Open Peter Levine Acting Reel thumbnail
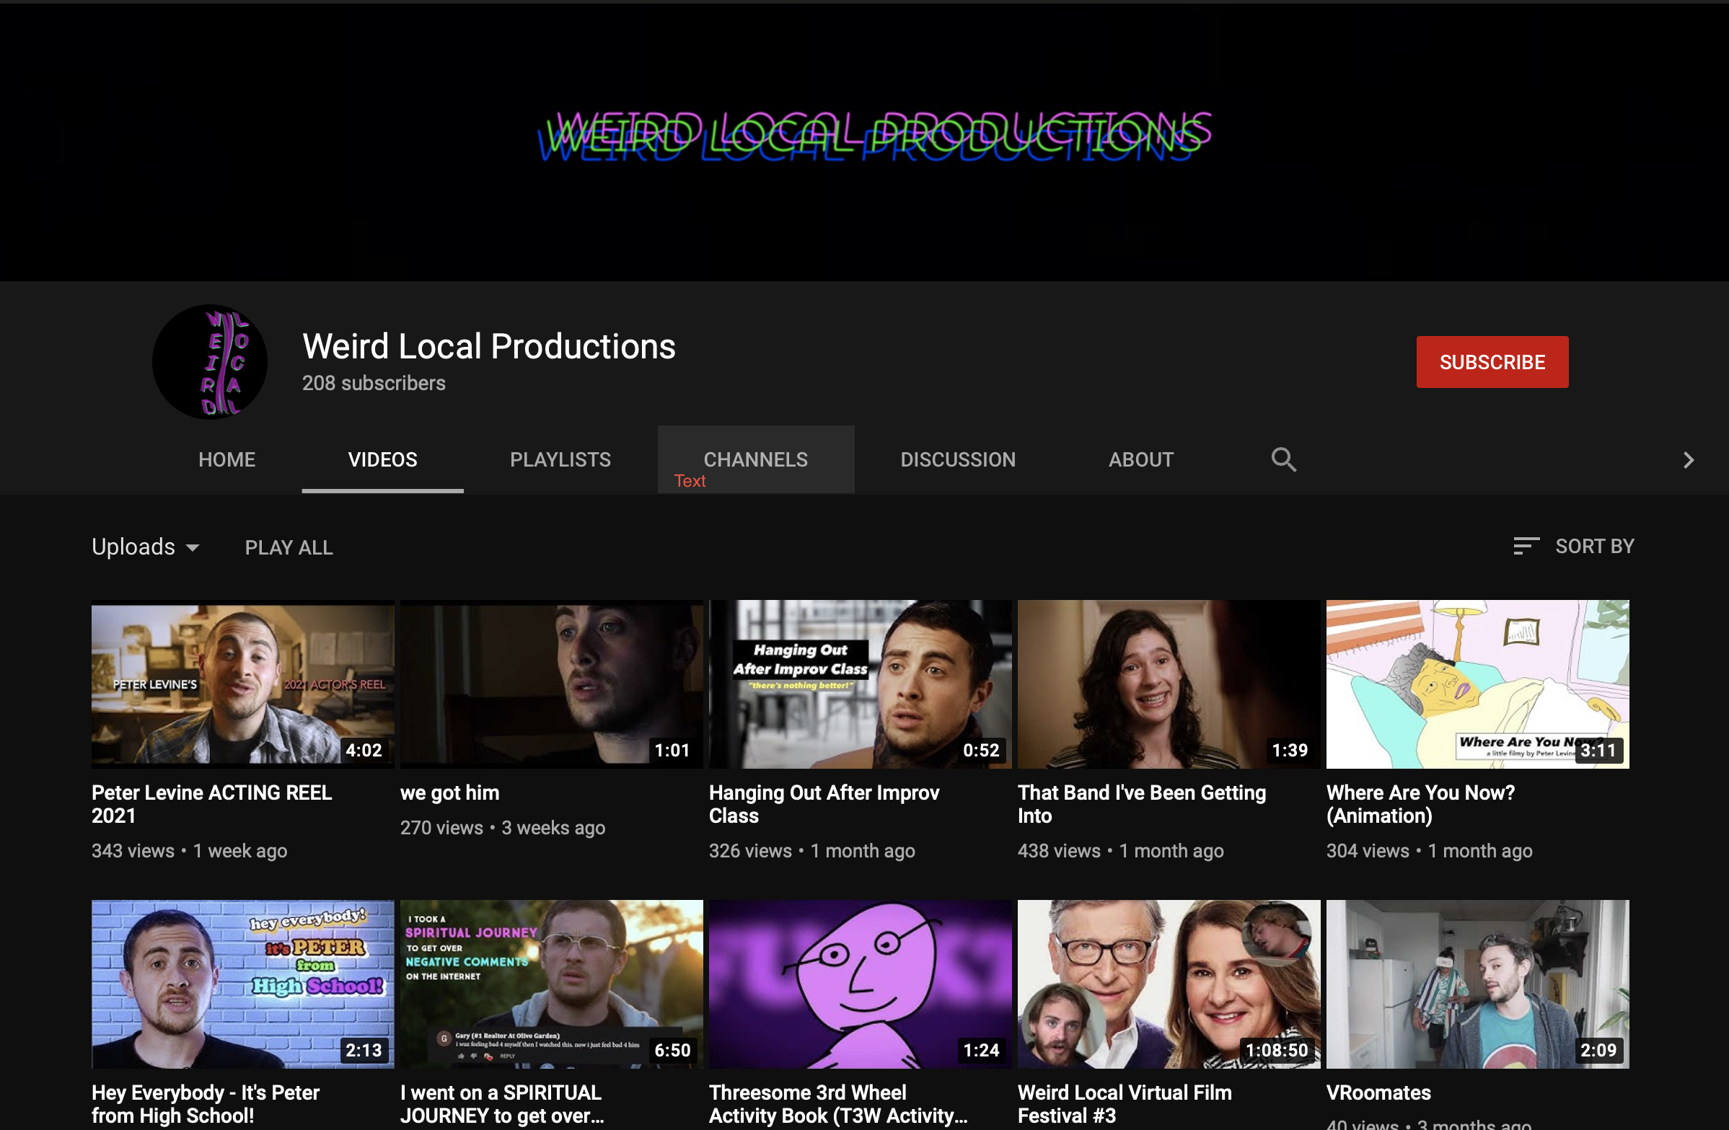 coord(242,684)
